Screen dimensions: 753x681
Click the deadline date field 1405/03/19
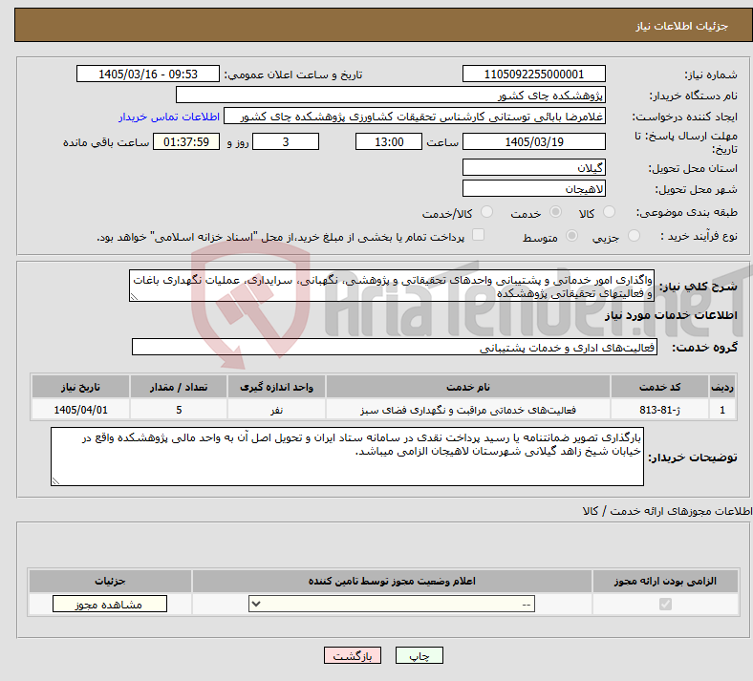click(533, 141)
